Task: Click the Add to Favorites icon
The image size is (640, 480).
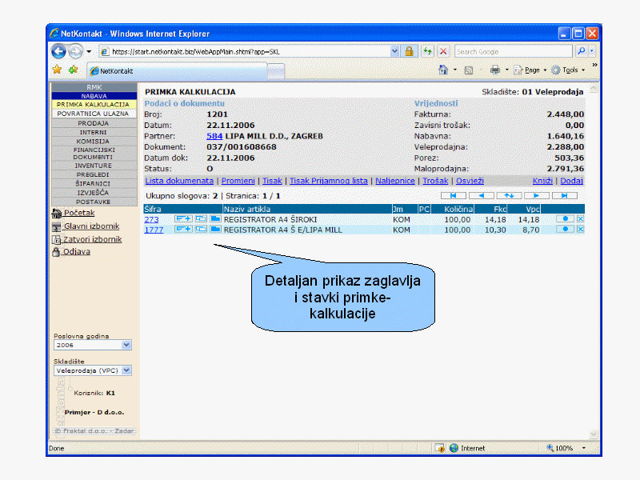Action: coord(74,70)
